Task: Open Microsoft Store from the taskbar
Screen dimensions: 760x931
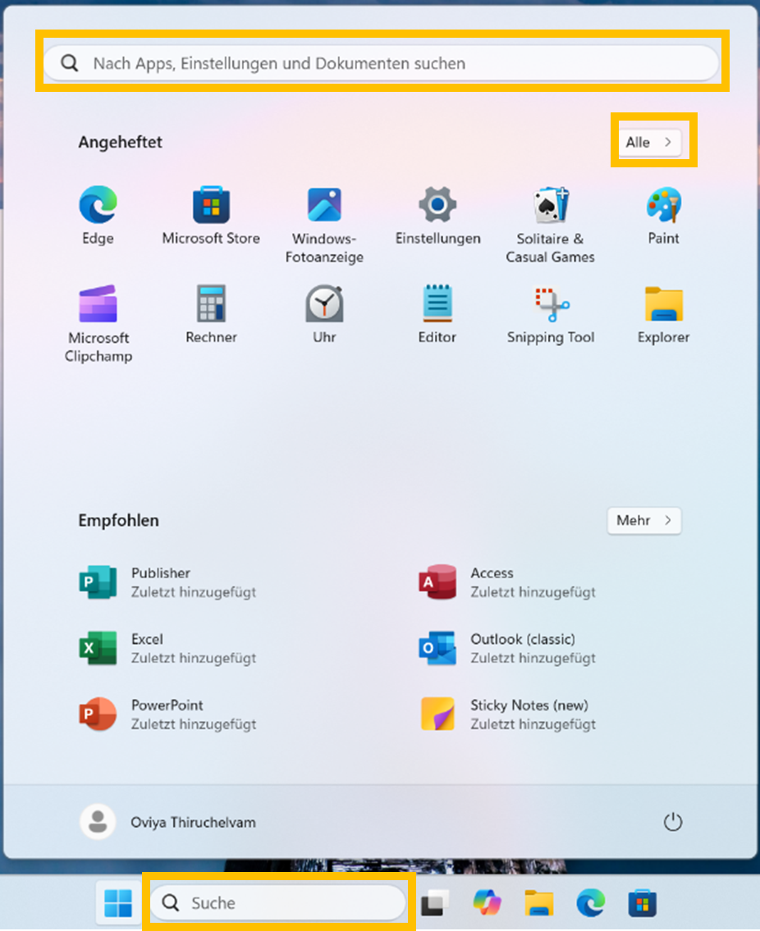Action: (643, 903)
